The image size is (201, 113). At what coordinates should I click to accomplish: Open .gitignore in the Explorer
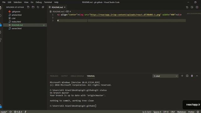(25, 12)
